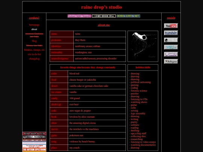Open the changelog link
Image resolution: width=203 pixels, height=152 pixels.
34,59
